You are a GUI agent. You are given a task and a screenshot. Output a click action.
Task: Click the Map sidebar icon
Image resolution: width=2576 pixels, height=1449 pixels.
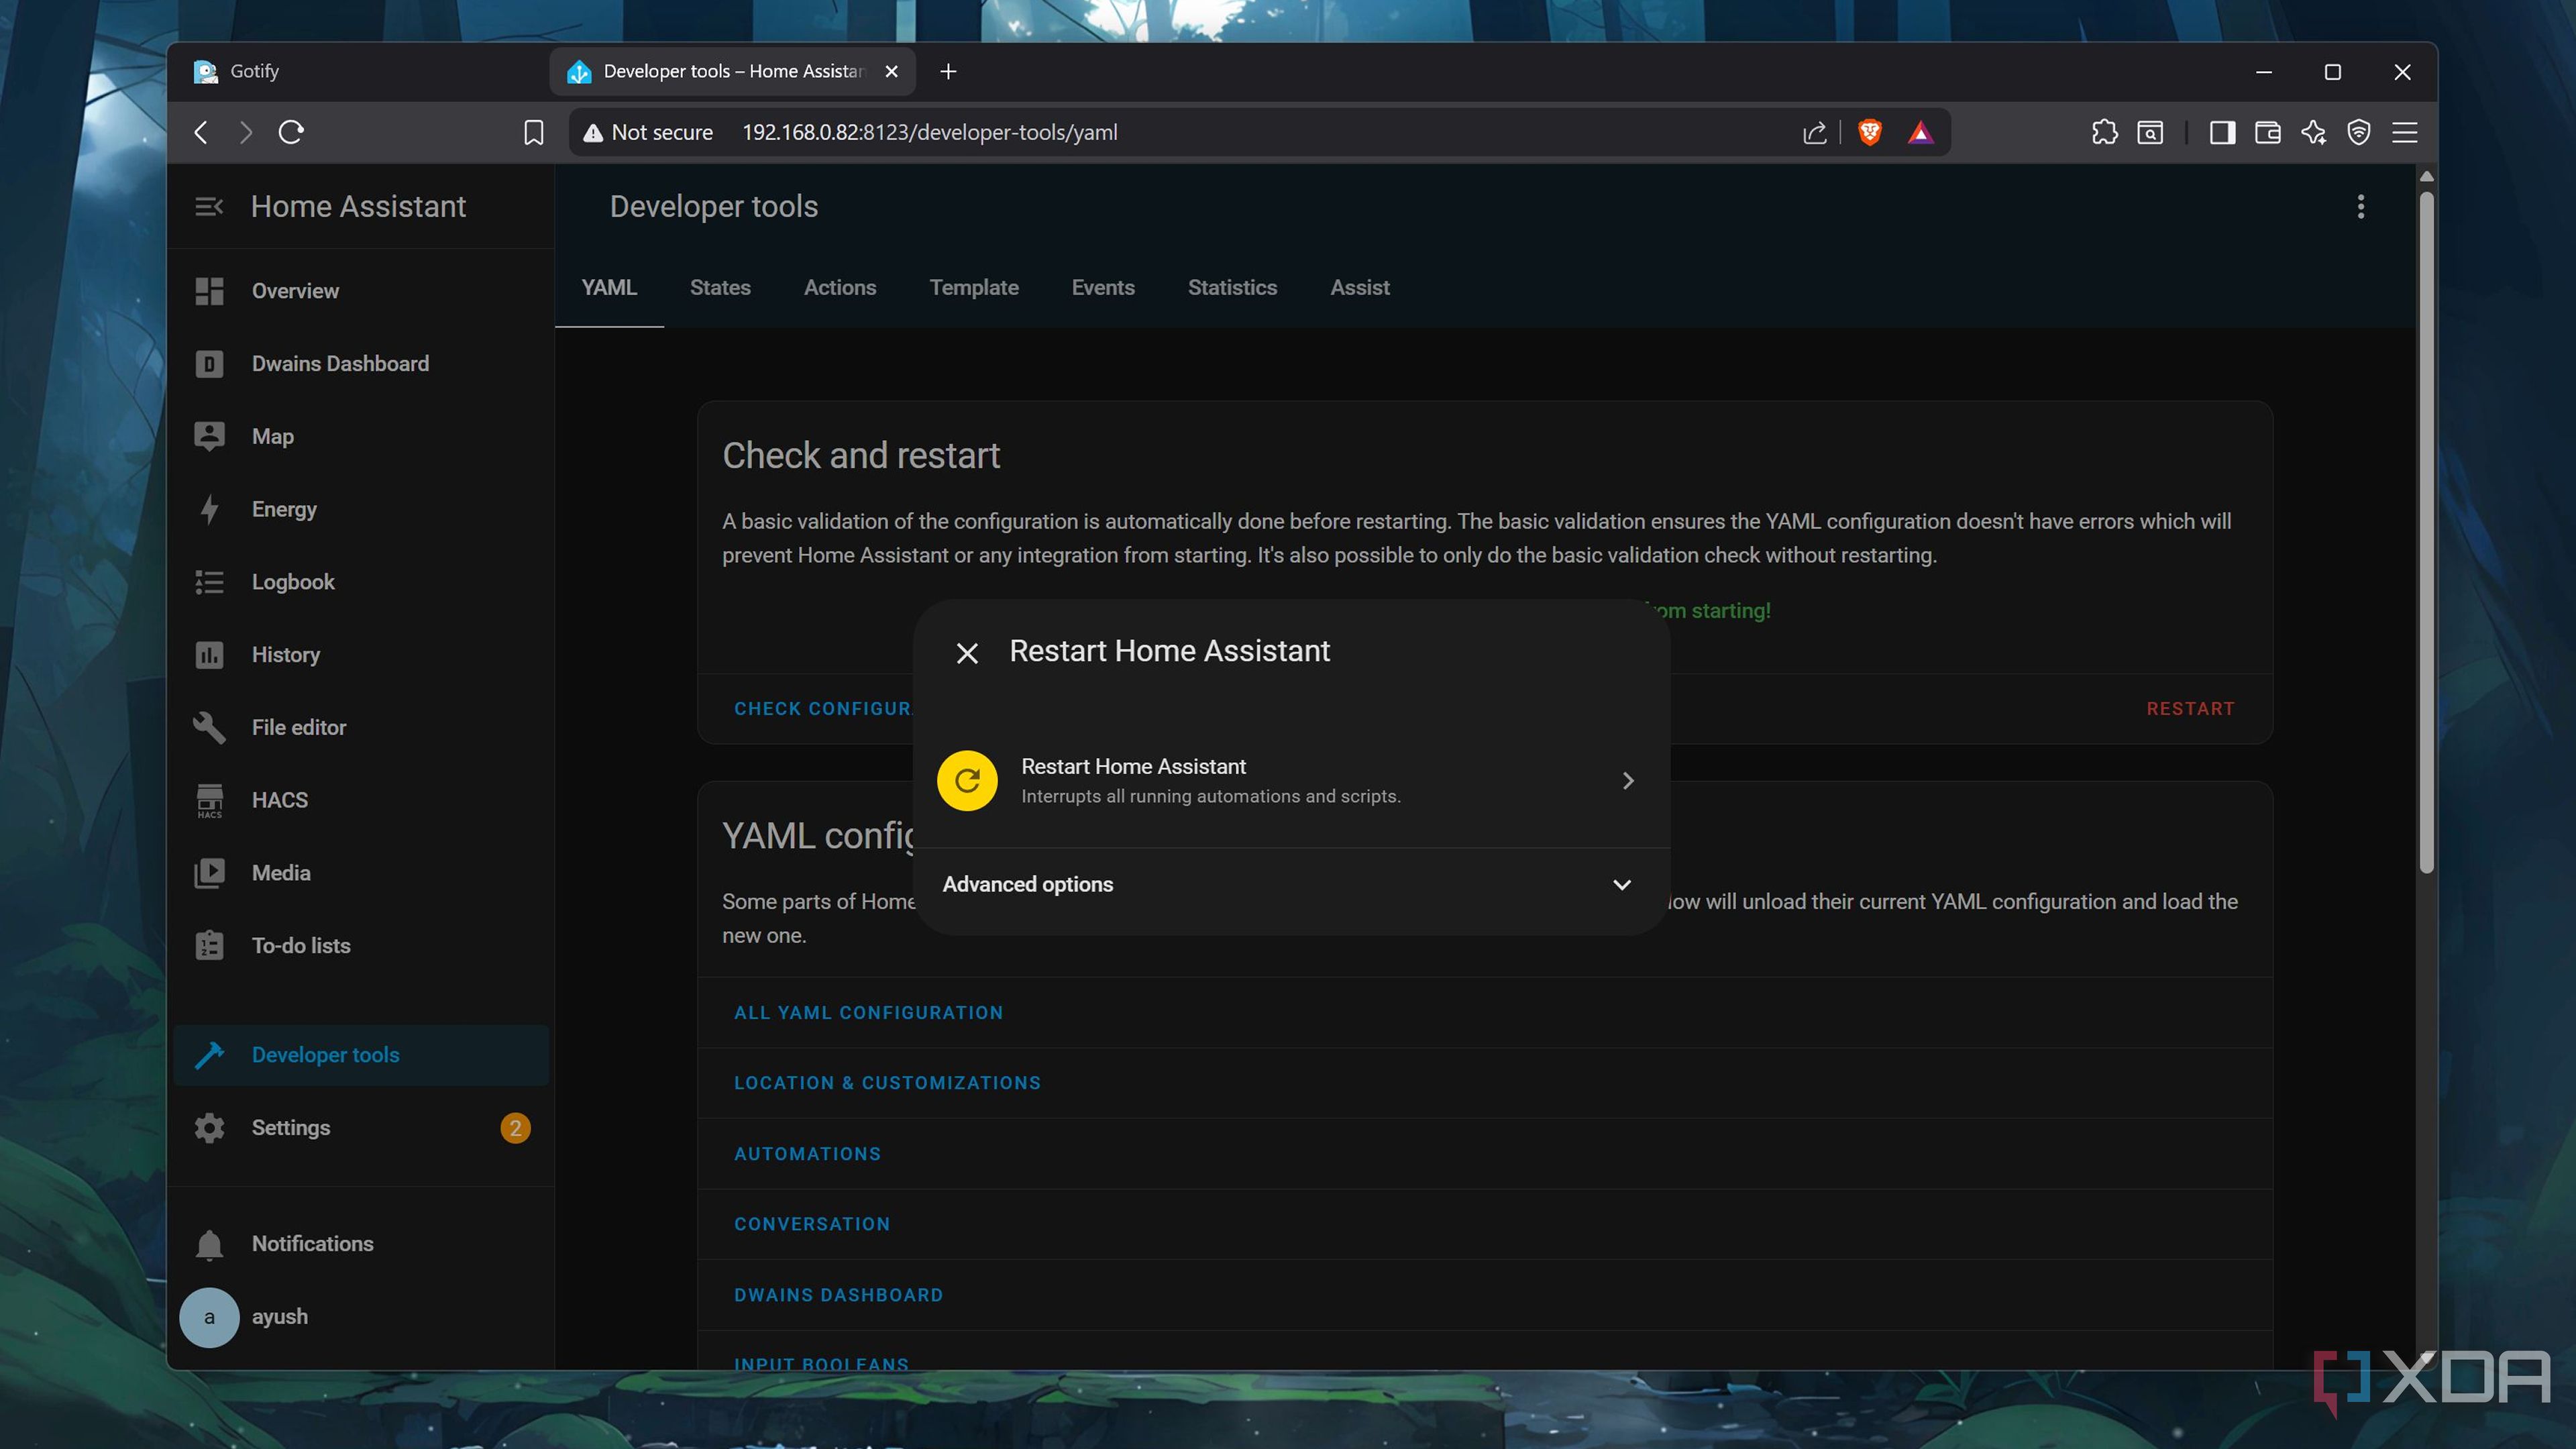click(209, 436)
